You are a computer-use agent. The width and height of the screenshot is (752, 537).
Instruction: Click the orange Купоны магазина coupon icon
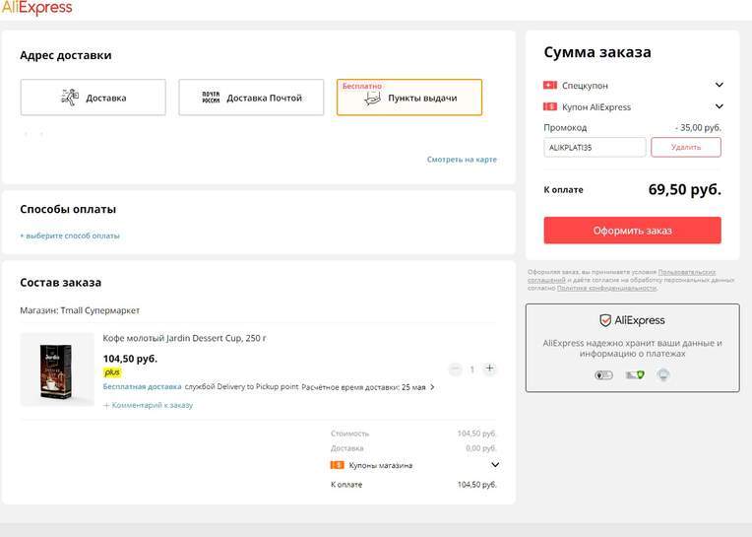click(338, 465)
